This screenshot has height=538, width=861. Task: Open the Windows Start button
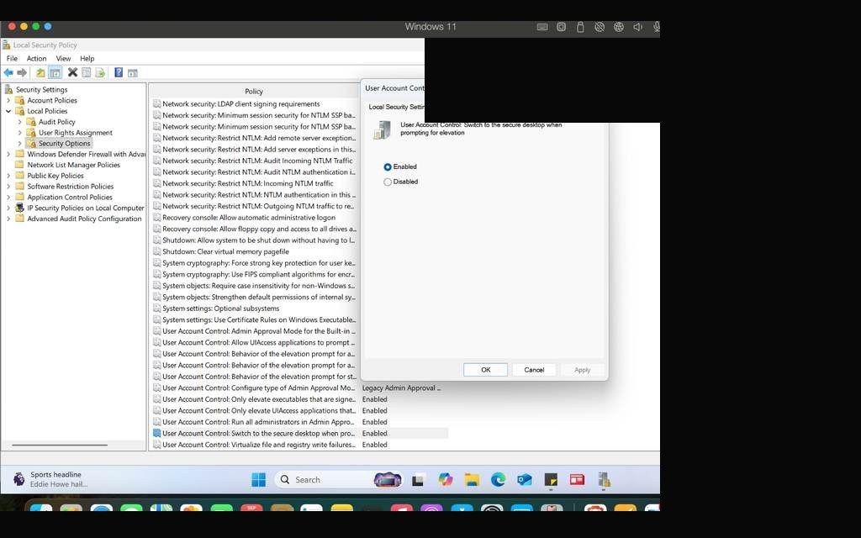tap(258, 480)
